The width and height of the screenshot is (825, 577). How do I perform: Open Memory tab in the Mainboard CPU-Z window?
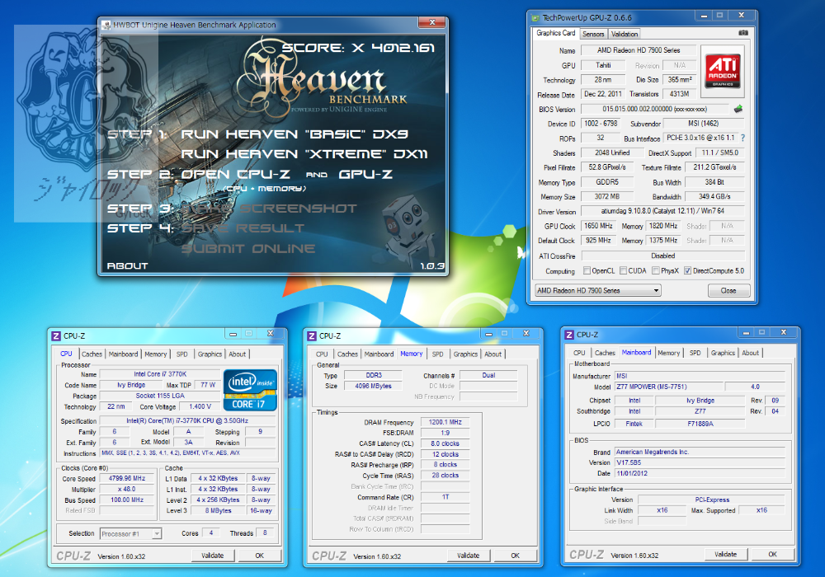(x=669, y=353)
